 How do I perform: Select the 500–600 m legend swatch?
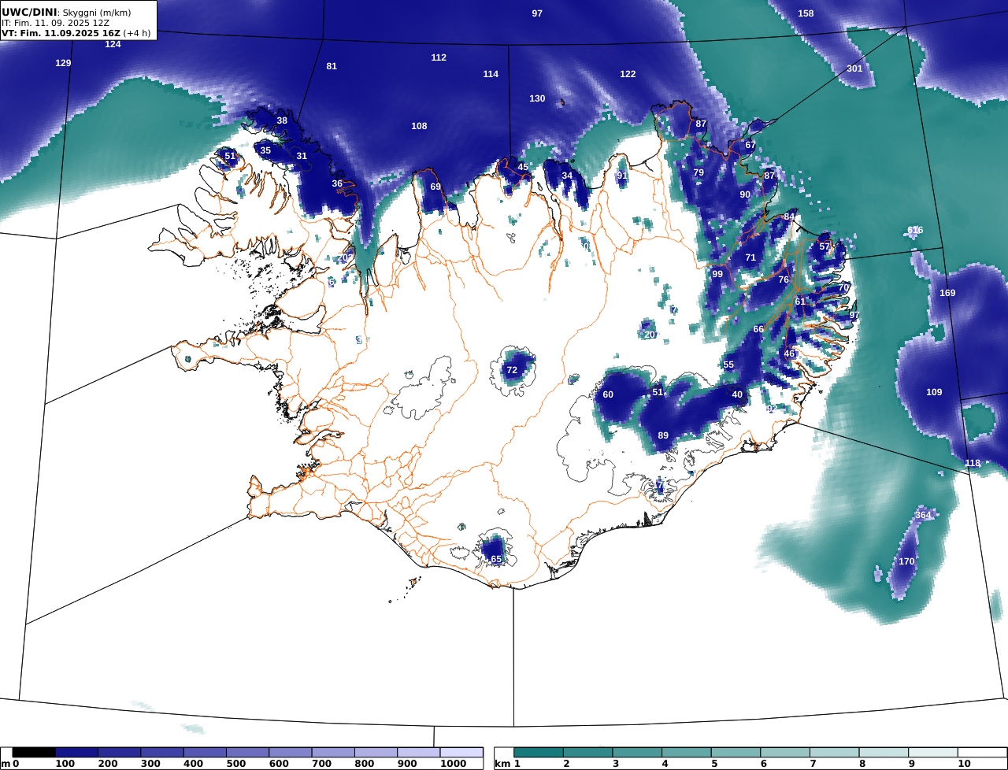[x=247, y=753]
